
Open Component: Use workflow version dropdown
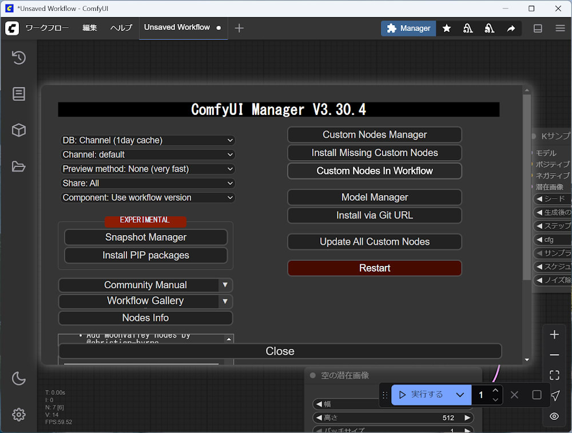tap(148, 197)
